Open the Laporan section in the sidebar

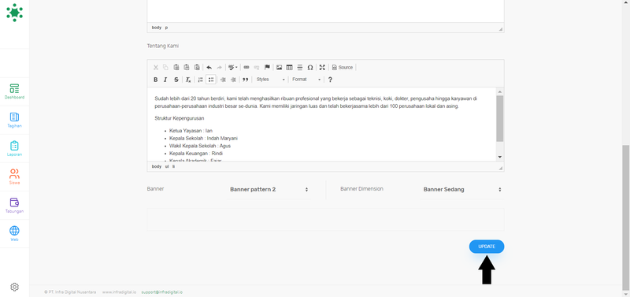[x=14, y=149]
